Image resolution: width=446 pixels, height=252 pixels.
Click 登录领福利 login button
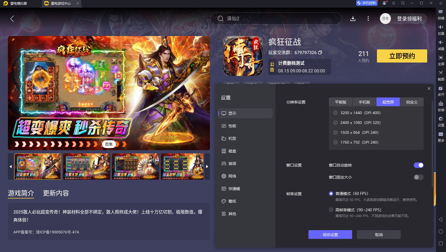403,19
